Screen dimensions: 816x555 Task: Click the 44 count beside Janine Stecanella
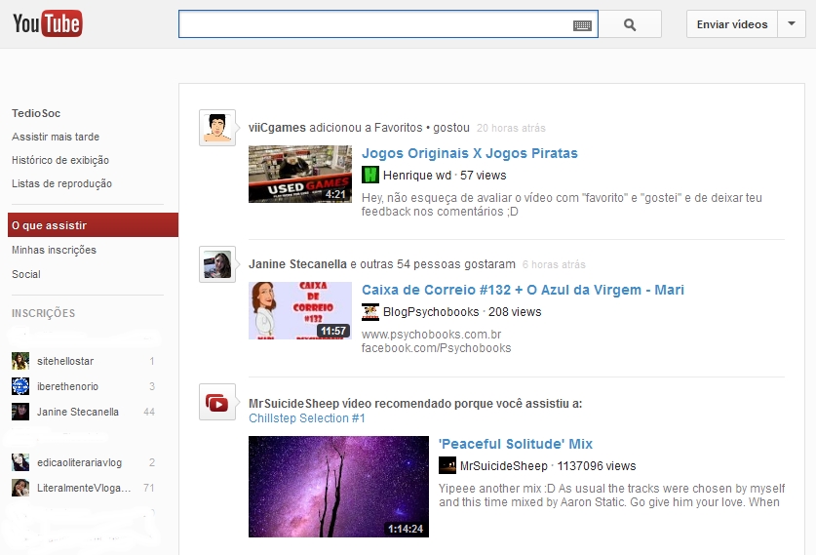click(x=149, y=412)
